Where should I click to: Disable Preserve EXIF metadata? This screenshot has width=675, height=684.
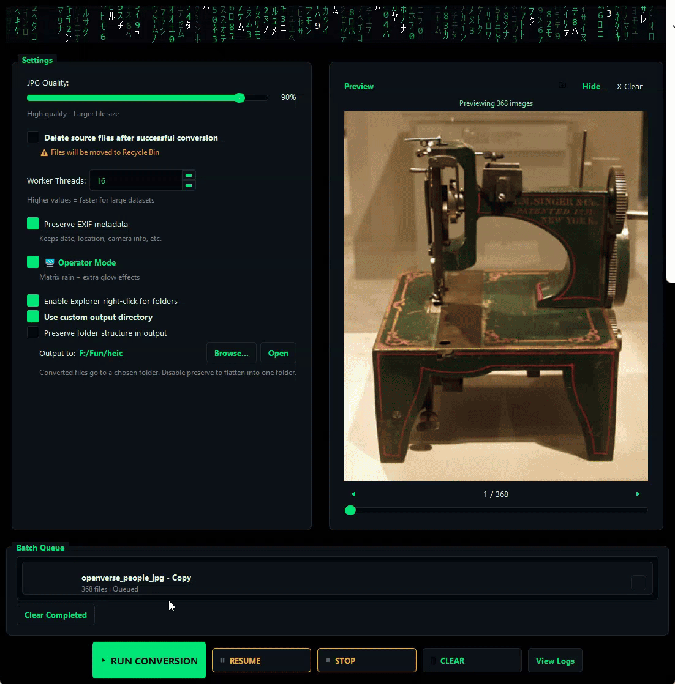[32, 223]
